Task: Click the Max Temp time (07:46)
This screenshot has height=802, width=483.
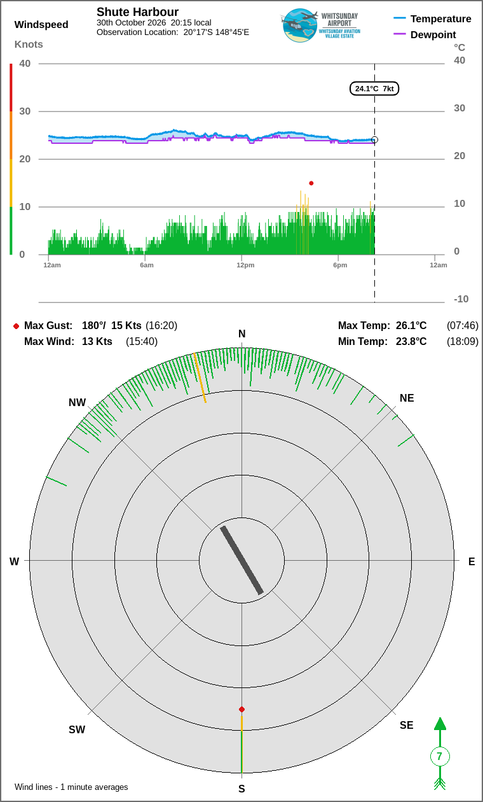Action: 463,326
